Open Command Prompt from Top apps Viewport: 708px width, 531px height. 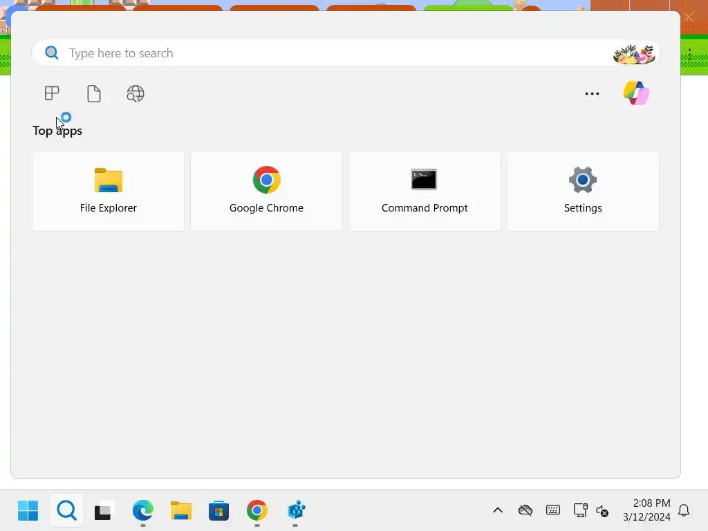coord(425,191)
